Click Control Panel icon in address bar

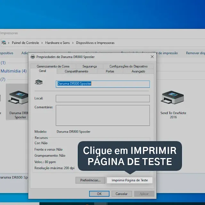tap(4, 43)
